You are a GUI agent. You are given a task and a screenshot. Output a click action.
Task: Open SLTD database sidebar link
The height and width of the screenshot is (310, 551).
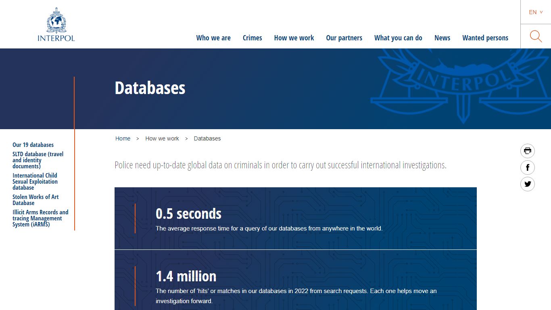38,160
